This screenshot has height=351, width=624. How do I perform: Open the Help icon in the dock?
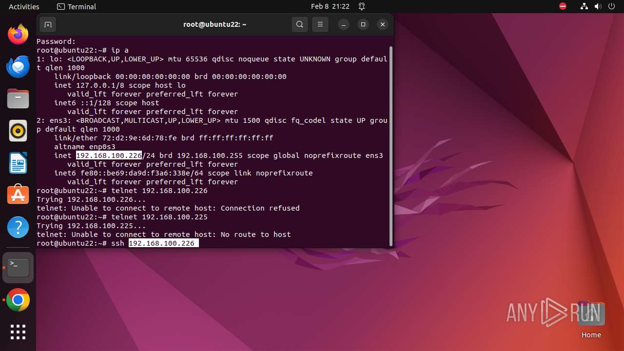18,227
